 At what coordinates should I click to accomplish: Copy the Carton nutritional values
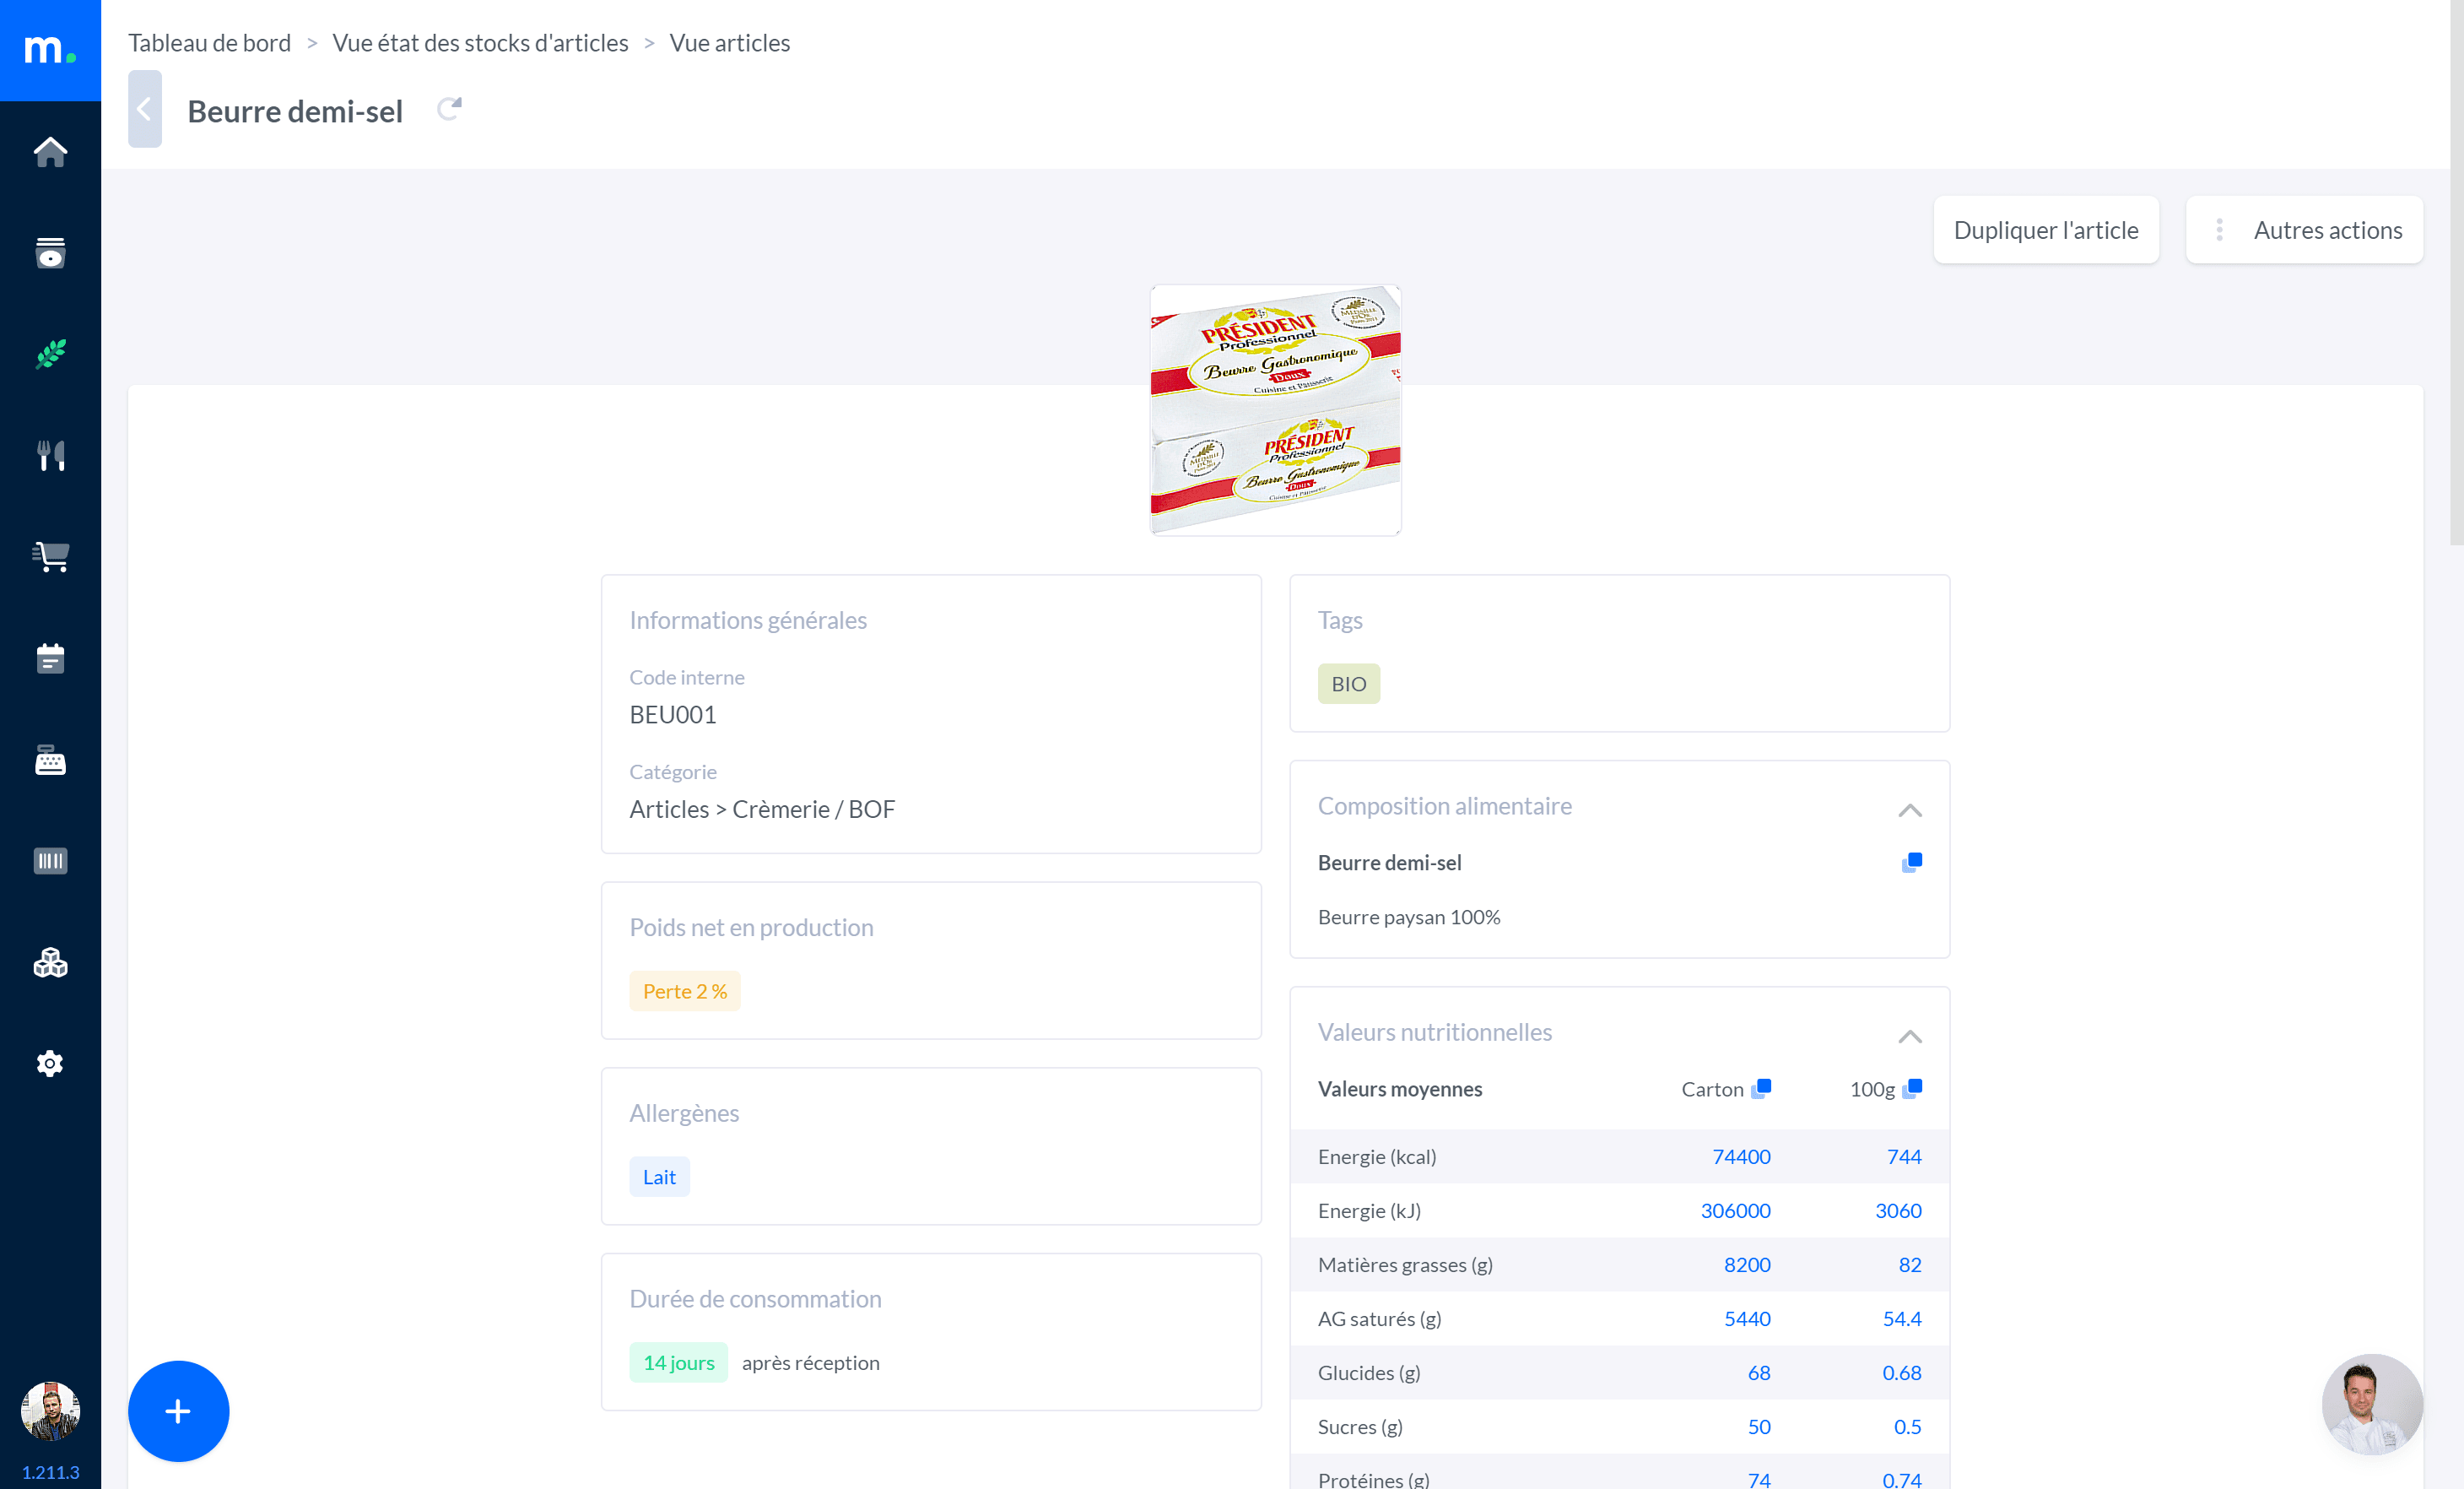tap(1761, 1088)
